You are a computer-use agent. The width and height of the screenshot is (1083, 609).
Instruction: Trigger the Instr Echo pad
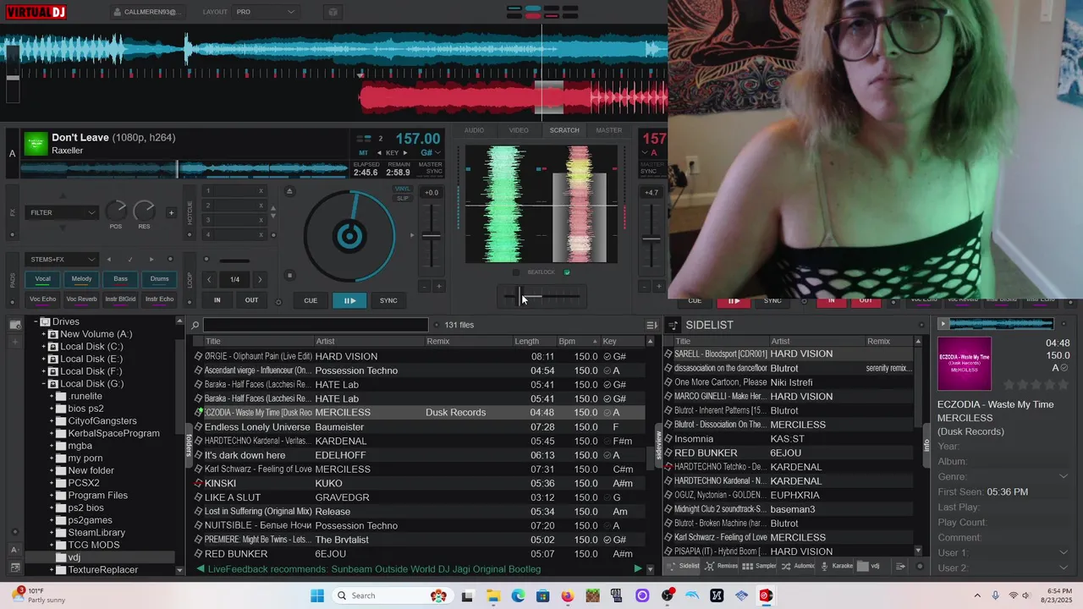159,299
